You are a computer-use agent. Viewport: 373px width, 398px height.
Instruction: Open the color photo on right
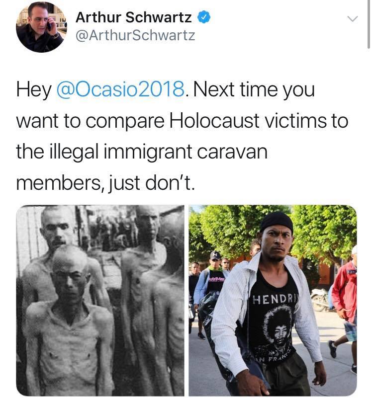point(273,300)
